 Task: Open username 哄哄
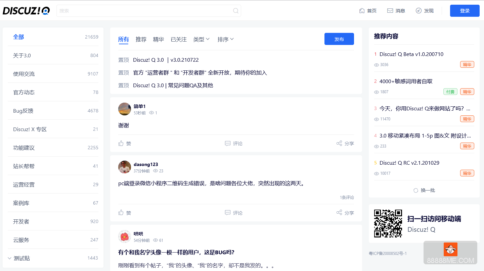[138, 234]
